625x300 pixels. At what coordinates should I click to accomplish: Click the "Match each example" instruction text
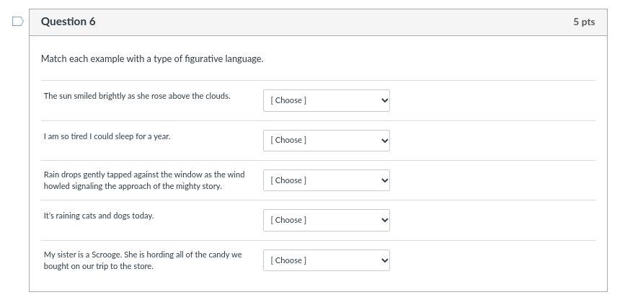[152, 58]
